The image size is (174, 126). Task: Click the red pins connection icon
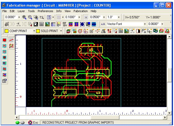pyautogui.click(x=109, y=31)
